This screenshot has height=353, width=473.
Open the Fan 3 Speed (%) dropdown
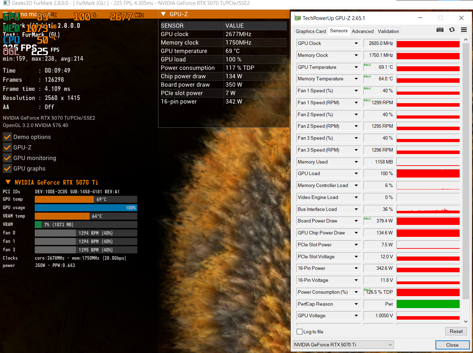point(356,138)
